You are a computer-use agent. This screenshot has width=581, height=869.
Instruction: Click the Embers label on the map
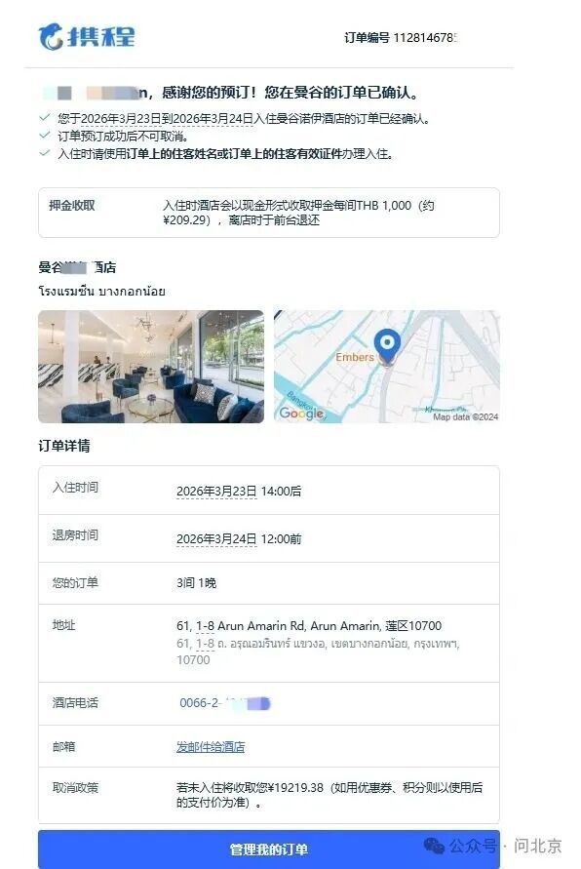355,358
